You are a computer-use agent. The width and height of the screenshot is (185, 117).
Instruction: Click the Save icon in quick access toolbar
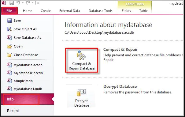coord(12,3)
